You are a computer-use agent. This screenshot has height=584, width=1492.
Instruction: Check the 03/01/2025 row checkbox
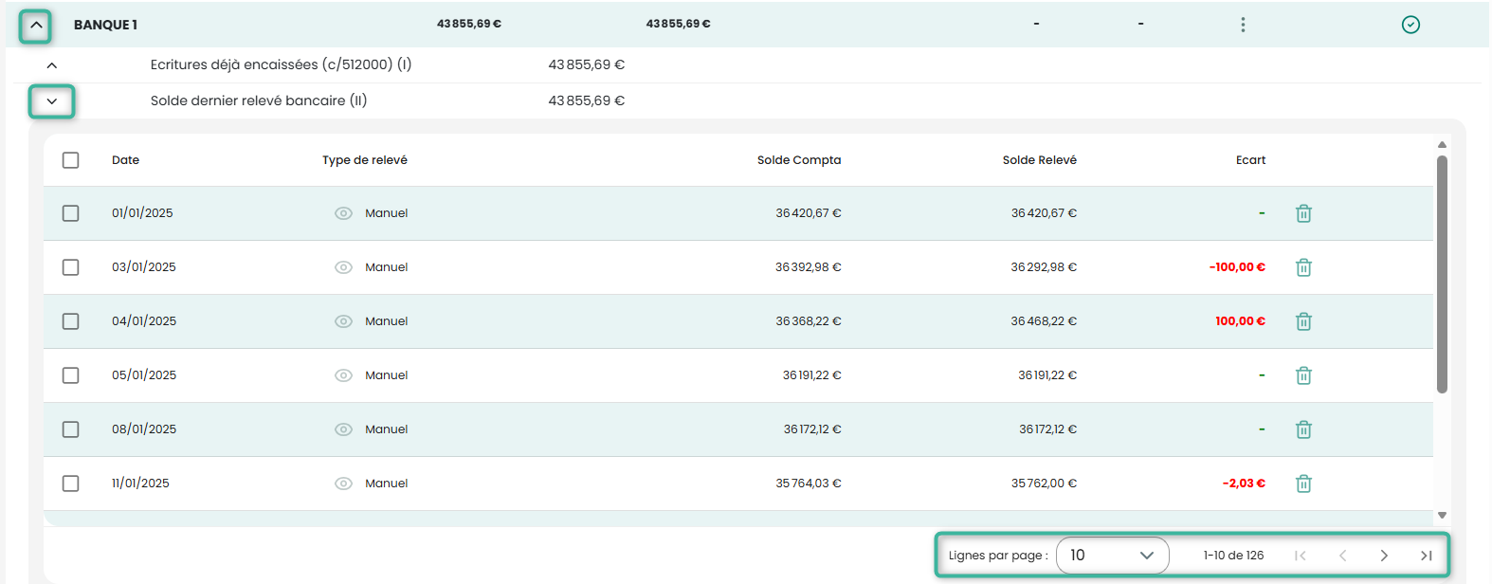tap(70, 267)
